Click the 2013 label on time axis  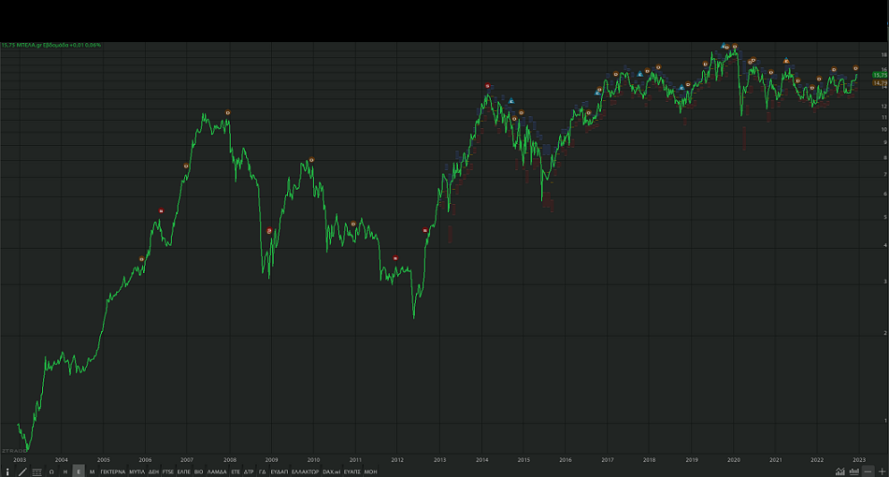coord(440,460)
